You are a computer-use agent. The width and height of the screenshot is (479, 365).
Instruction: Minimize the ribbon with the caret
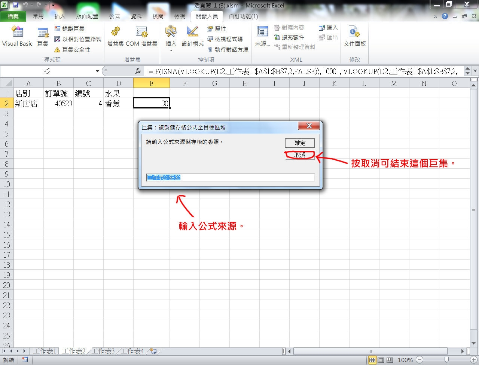click(435, 16)
